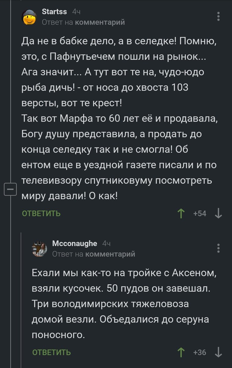Upvote the Startss comment
Image resolution: width=232 pixels, height=368 pixels.
(181, 214)
